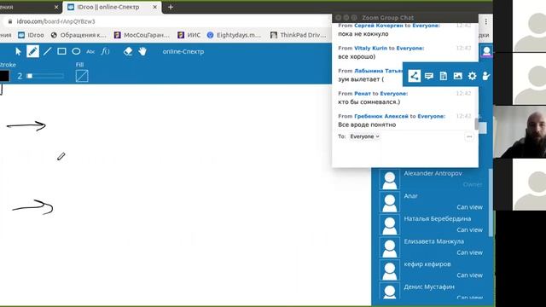Click avatar of кефир кефиров
This screenshot has width=546, height=307.
point(389,269)
